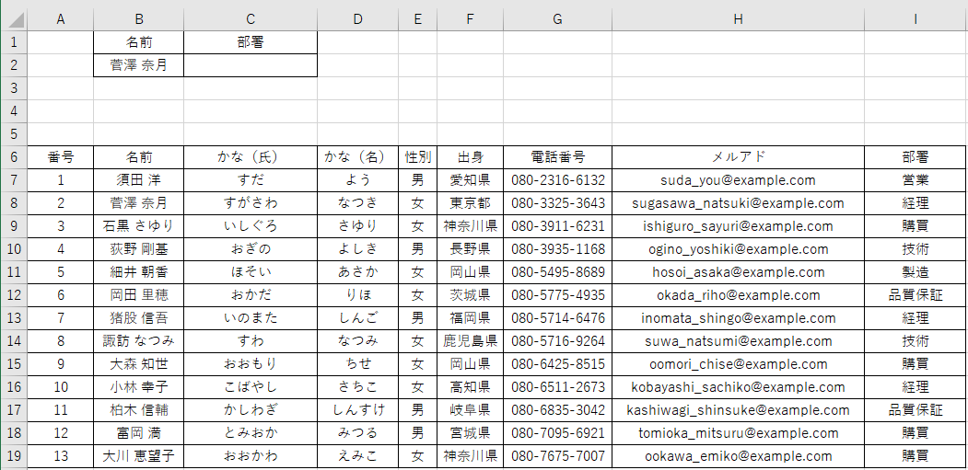Select empty cell C2 under 部署
Screen dimensions: 968x470
(x=251, y=65)
